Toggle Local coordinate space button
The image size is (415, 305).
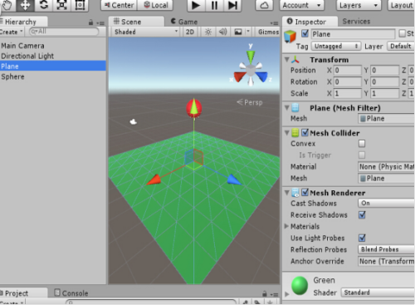[155, 5]
